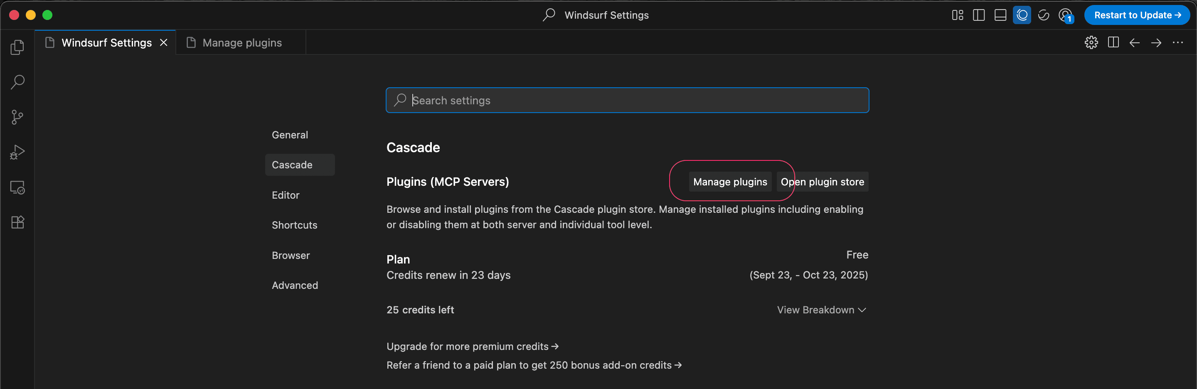Expand the View Breakdown chevron
This screenshot has height=389, width=1197.
point(862,310)
